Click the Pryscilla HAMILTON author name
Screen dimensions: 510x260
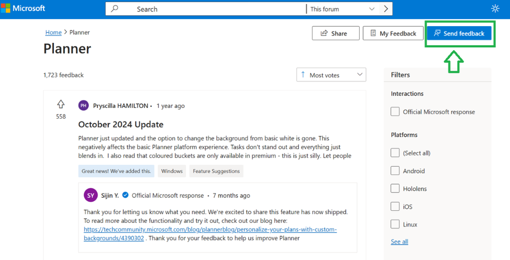(x=120, y=106)
